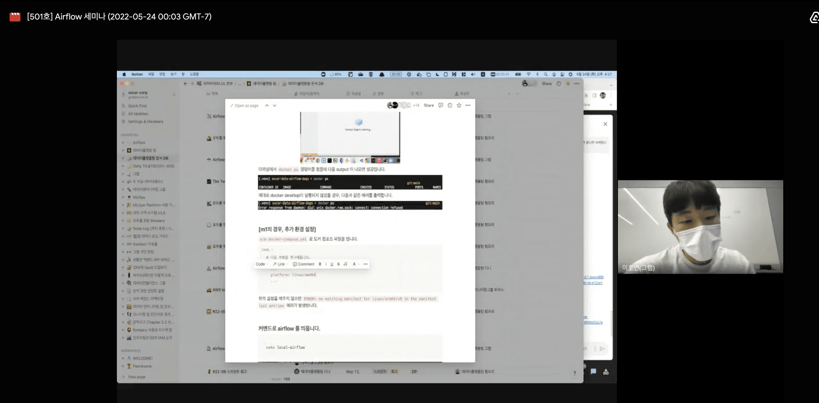Go to next record with down chevron
Screen dimensions: 819x403
click(x=274, y=105)
